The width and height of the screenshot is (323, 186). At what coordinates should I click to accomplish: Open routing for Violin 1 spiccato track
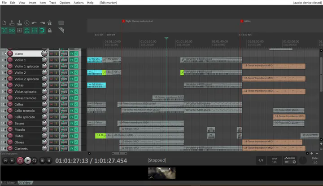tap(64, 66)
